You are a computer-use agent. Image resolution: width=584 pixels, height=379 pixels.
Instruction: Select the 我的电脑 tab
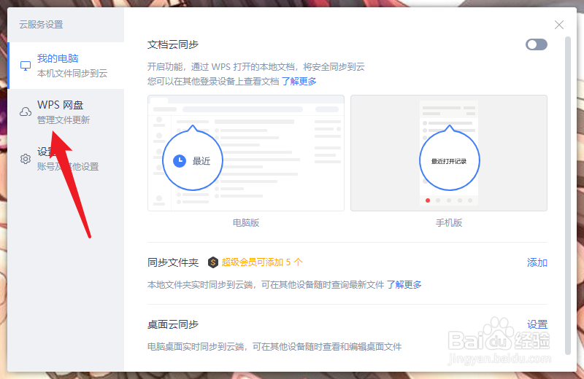(66, 66)
